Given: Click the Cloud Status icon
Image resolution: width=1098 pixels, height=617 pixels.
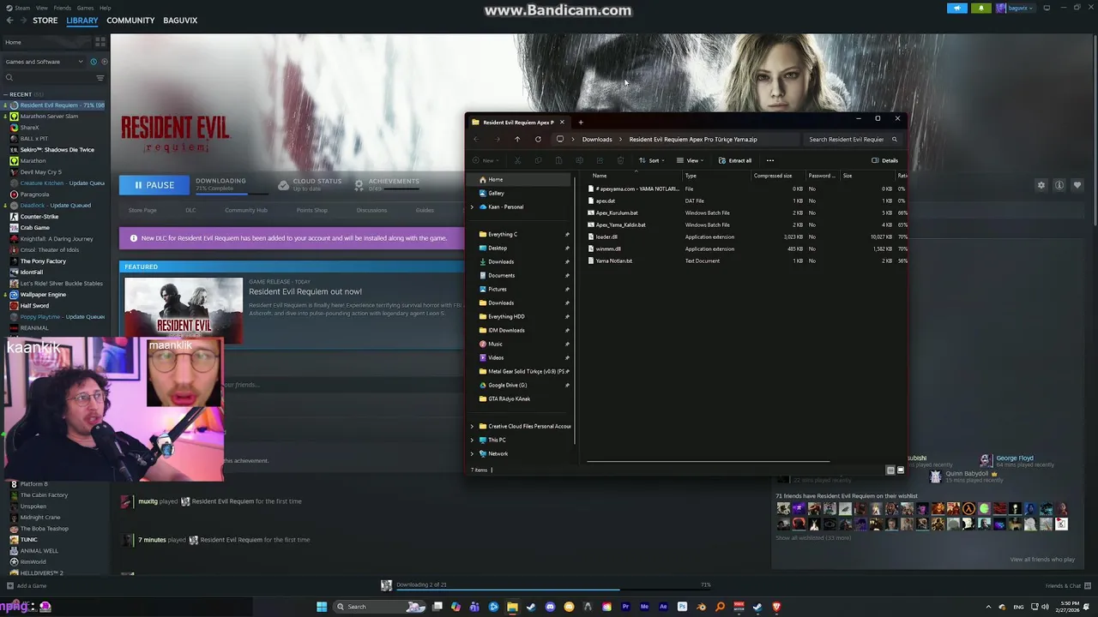Looking at the screenshot, I should (283, 184).
